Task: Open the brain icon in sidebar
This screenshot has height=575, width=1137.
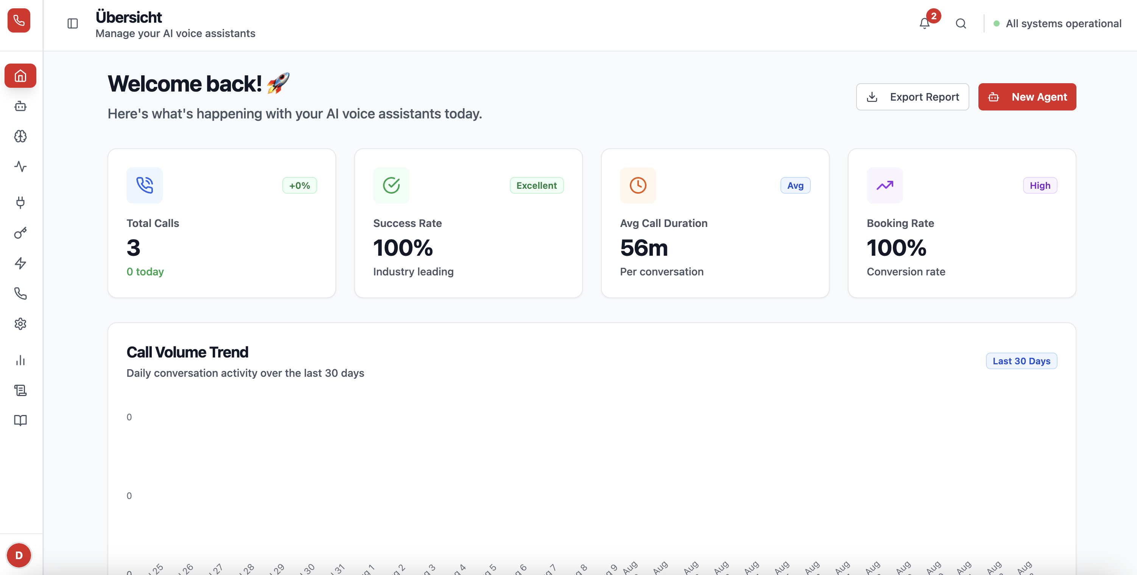Action: pyautogui.click(x=20, y=136)
